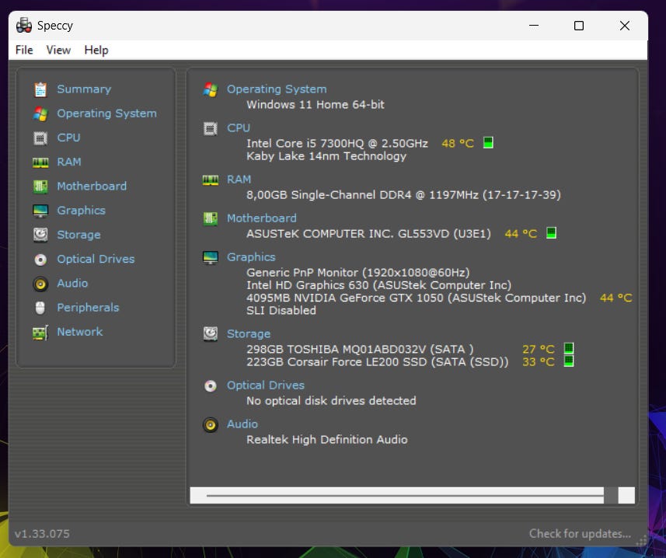Click the RAM heading link in summary

pos(239,180)
